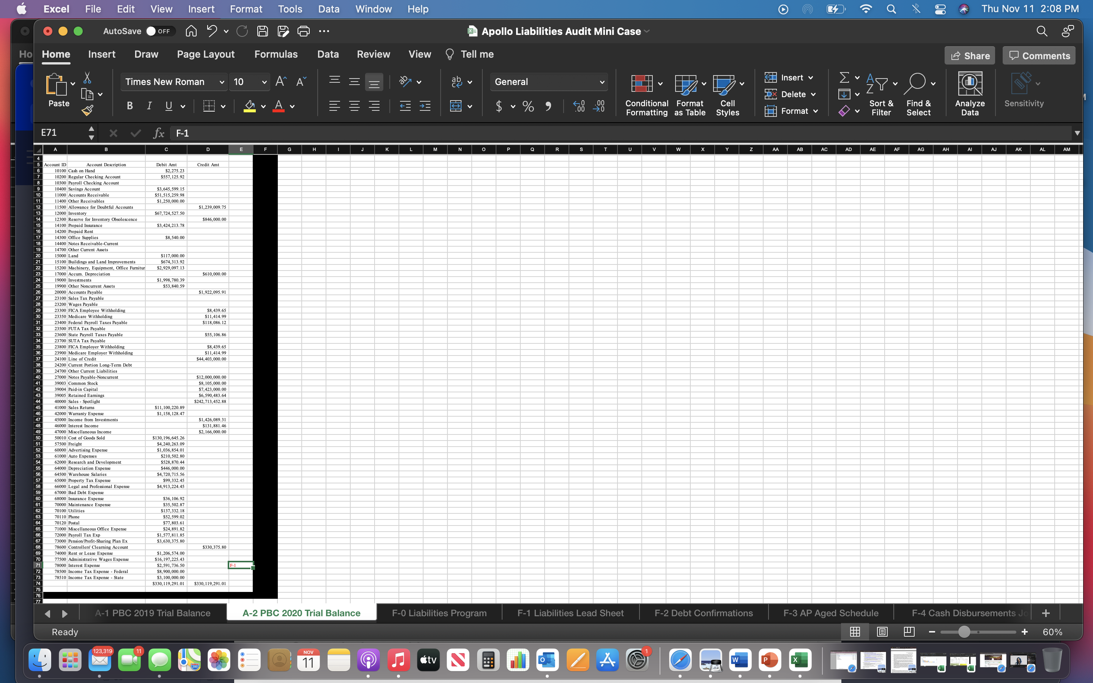The width and height of the screenshot is (1093, 683).
Task: Select Format as Table
Action: click(x=689, y=93)
